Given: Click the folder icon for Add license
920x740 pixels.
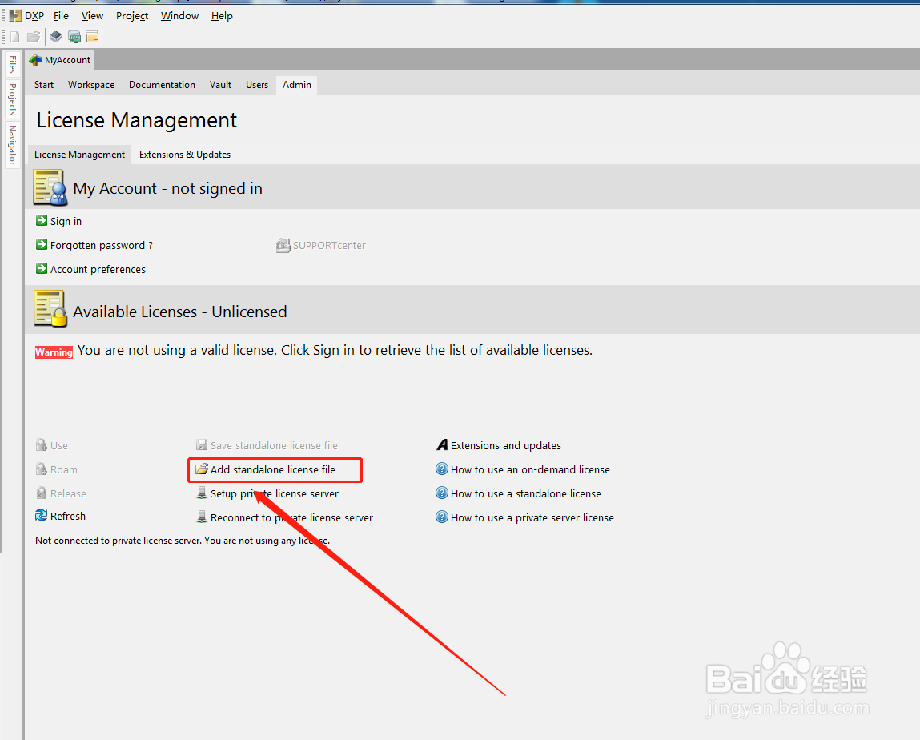Looking at the screenshot, I should pyautogui.click(x=202, y=469).
